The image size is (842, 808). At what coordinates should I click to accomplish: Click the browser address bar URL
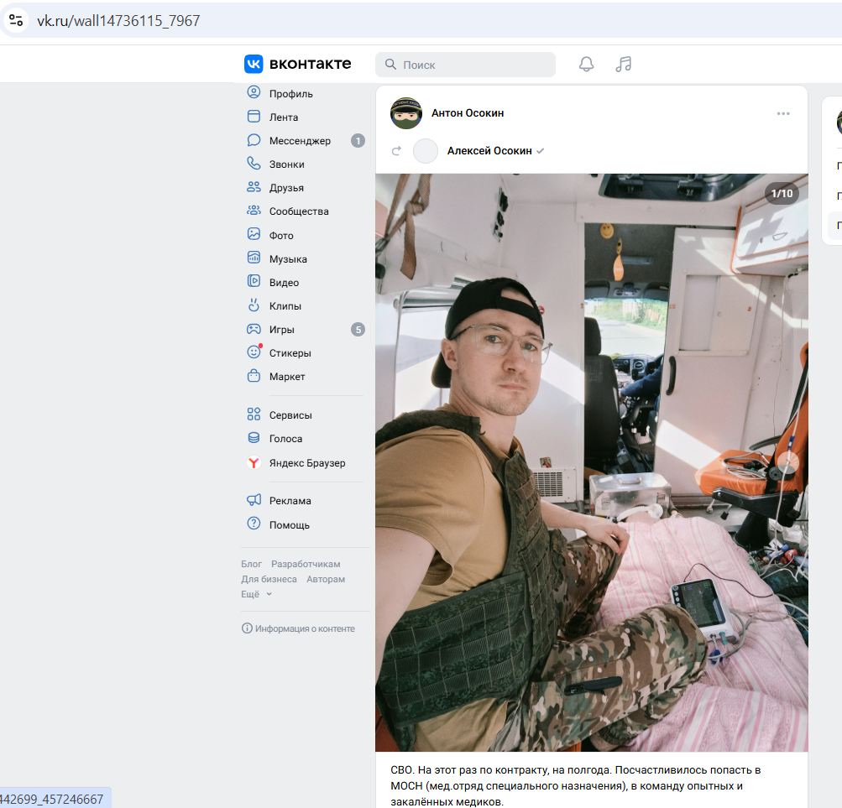[118, 20]
